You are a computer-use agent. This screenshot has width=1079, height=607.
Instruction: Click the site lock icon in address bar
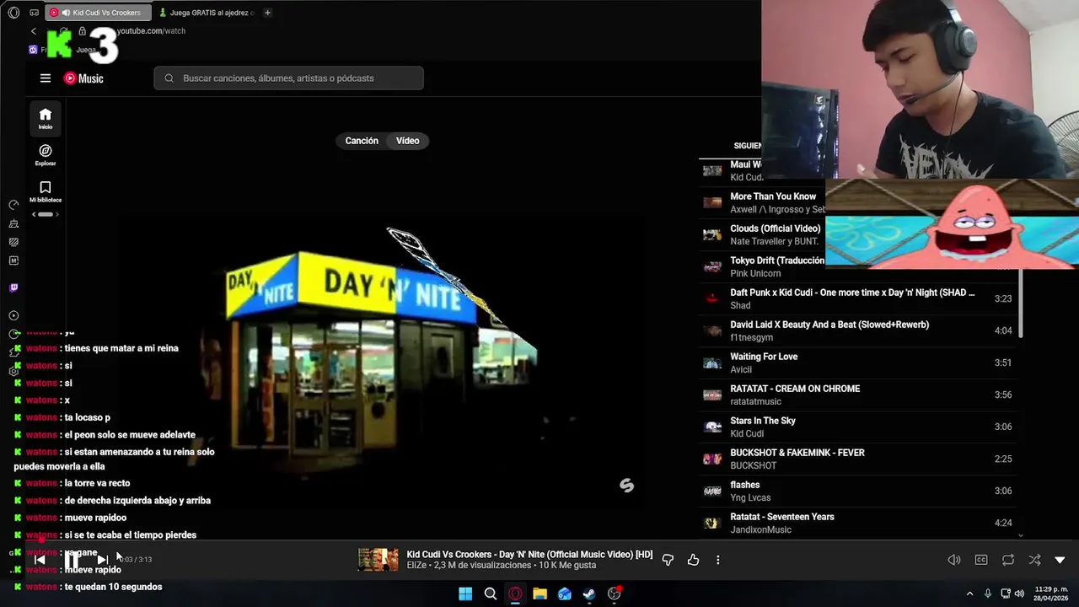(x=82, y=31)
